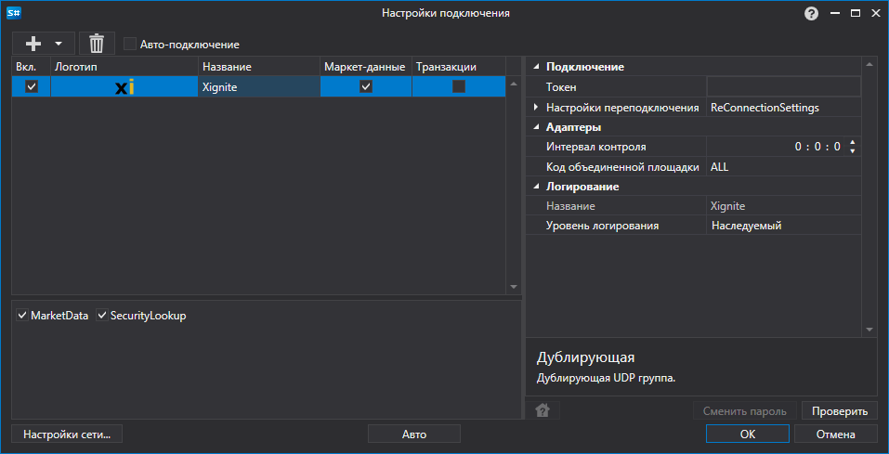The height and width of the screenshot is (454, 889).
Task: Click the plus add connection button
Action: 33,43
